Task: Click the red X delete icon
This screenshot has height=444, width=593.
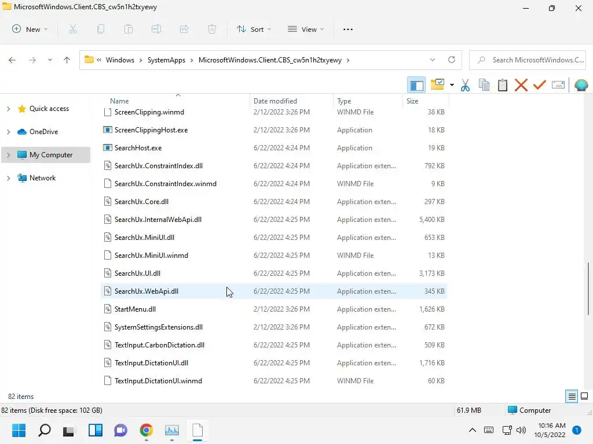Action: (x=521, y=85)
